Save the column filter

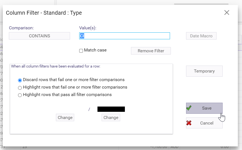coord(204,108)
